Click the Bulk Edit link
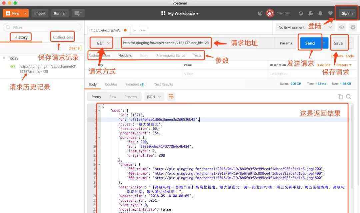Image resolution: width=360 pixels, height=213 pixels. (323, 65)
